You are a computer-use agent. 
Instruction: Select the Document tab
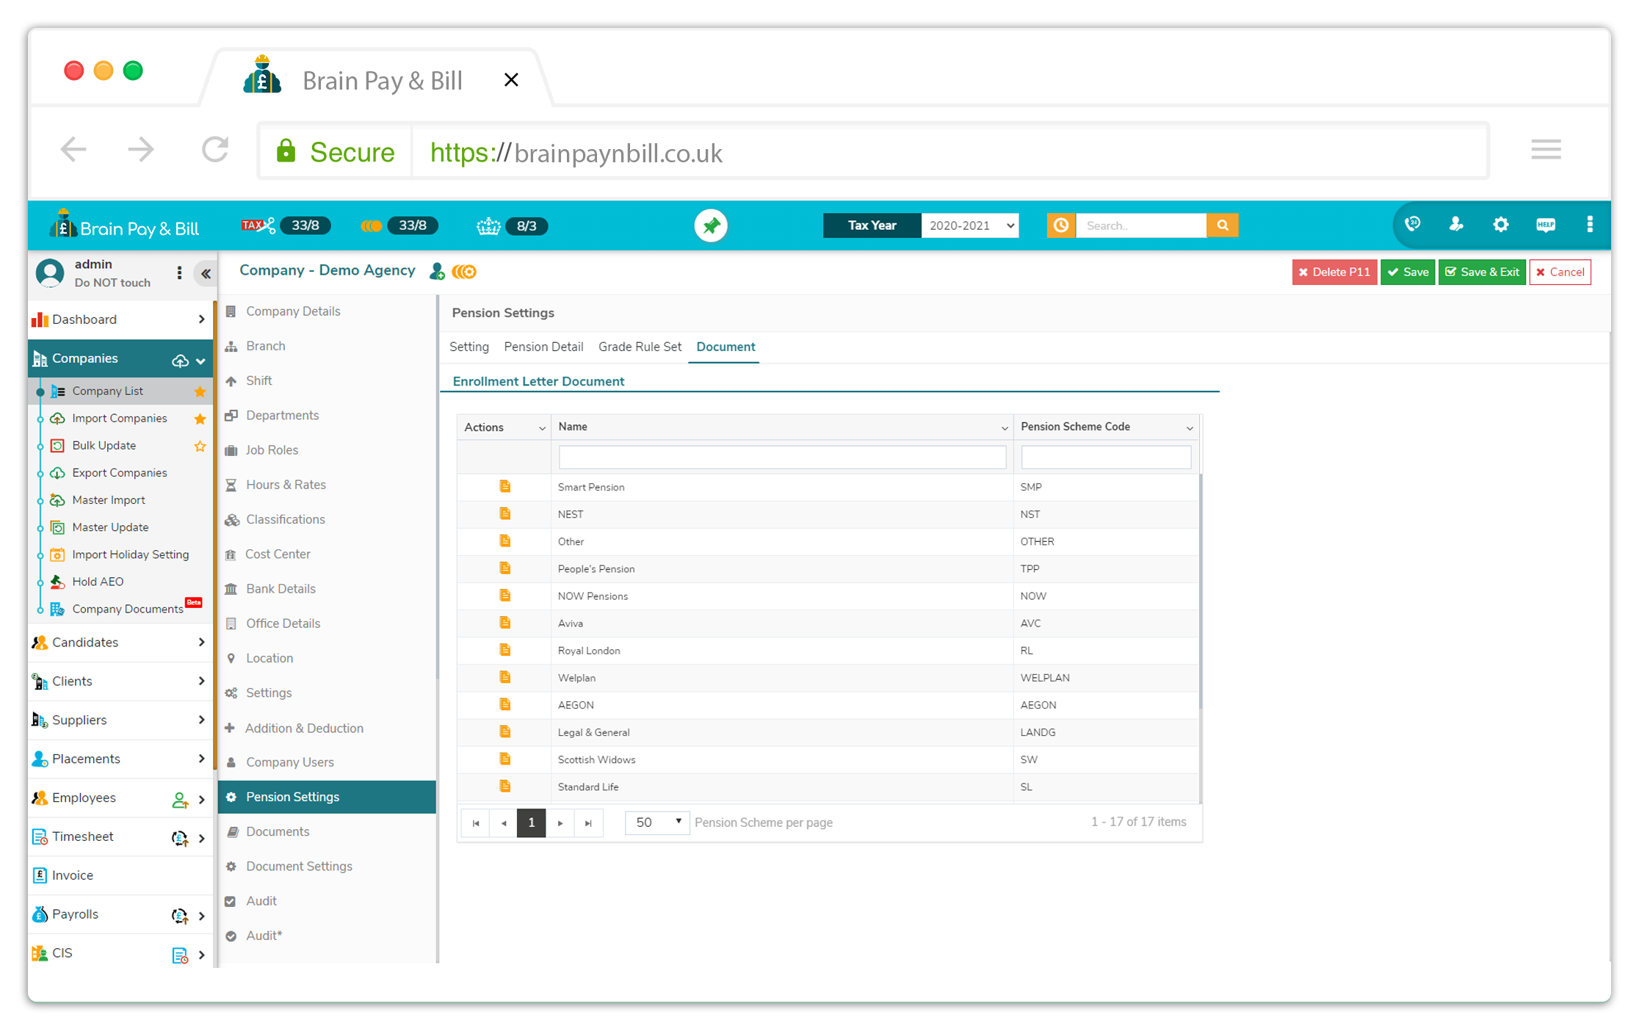[x=726, y=347]
